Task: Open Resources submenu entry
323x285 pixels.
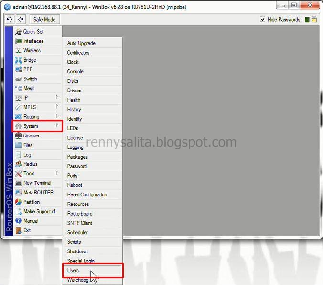Action: 93,204
